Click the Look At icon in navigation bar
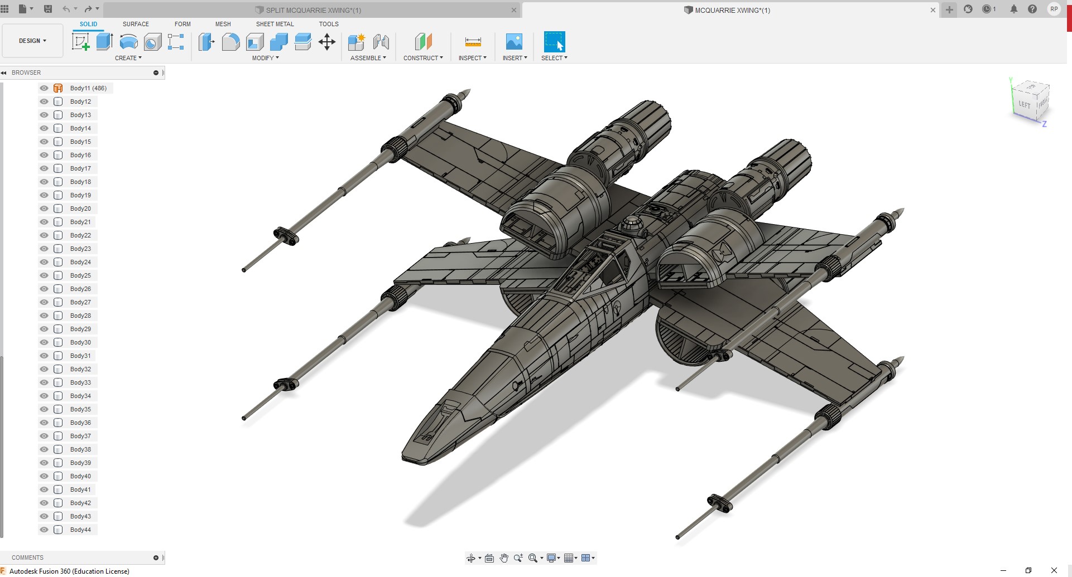 click(x=489, y=558)
